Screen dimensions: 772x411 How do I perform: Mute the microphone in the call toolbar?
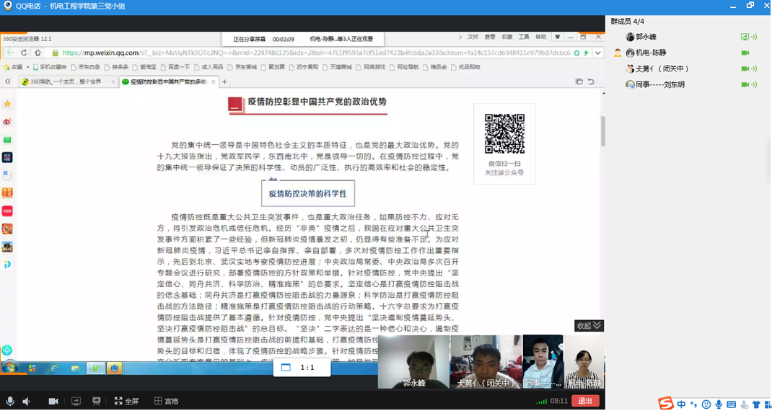pyautogui.click(x=10, y=401)
